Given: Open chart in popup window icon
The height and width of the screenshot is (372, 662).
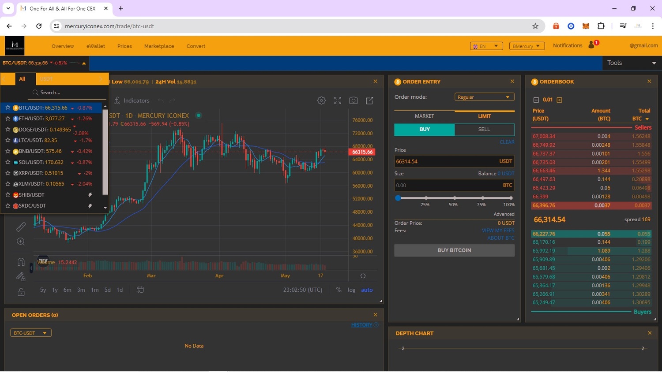Looking at the screenshot, I should (x=370, y=100).
